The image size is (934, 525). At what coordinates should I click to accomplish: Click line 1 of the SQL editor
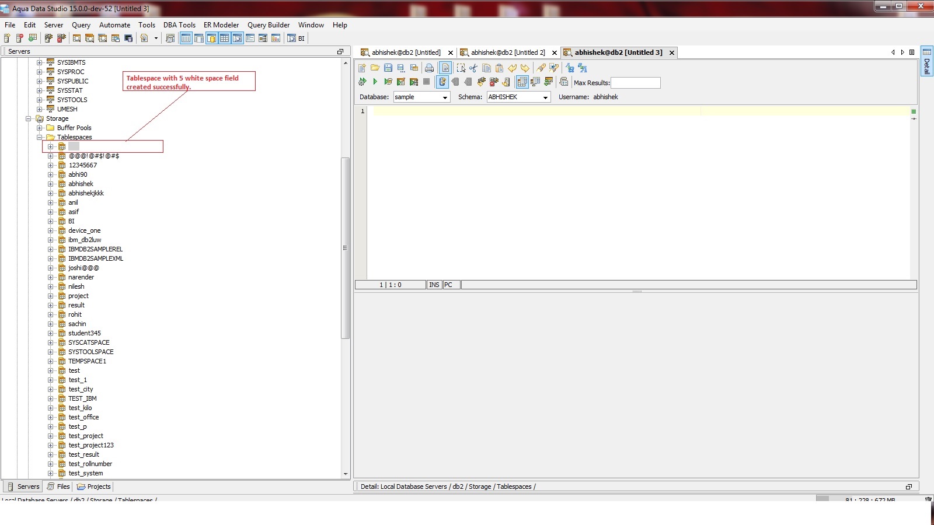(x=641, y=111)
